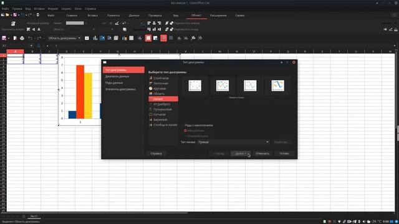Image resolution: width=399 pixels, height=224 pixels.
Task: Choose points-only line chart thumbnail
Action: [x=195, y=86]
